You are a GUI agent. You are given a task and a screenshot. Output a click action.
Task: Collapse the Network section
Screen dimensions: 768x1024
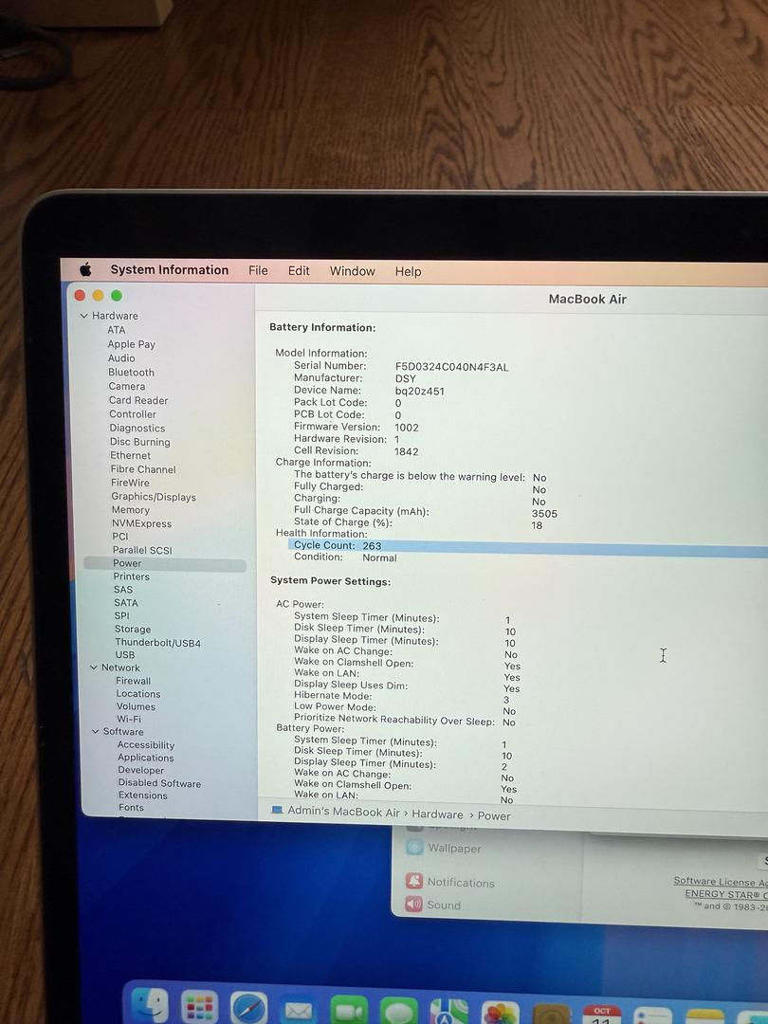93,667
